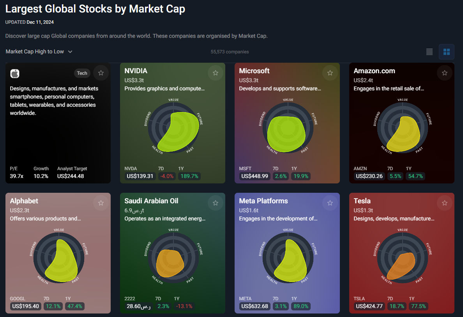Select the grid view icon

point(447,51)
